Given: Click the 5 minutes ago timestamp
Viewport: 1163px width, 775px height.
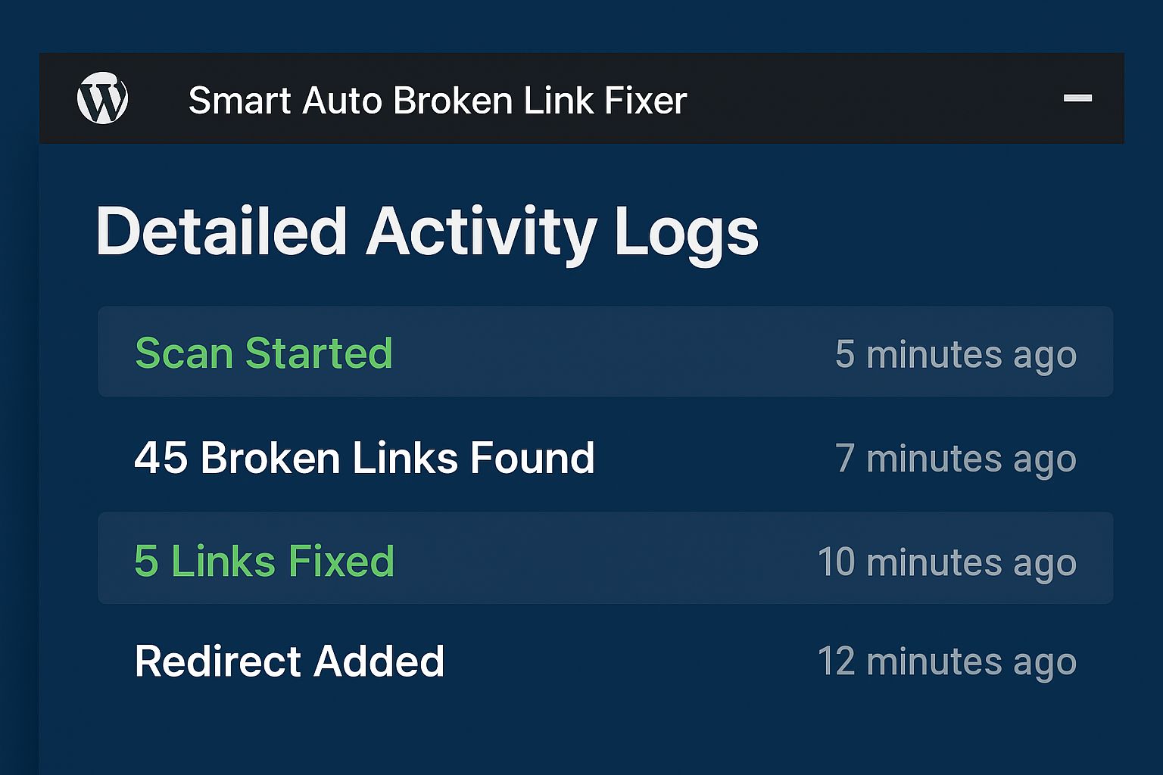Looking at the screenshot, I should (956, 354).
